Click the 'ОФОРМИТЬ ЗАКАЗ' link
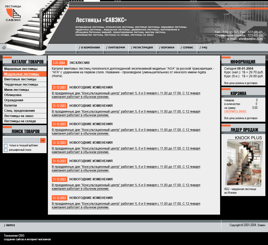 tap(235, 111)
